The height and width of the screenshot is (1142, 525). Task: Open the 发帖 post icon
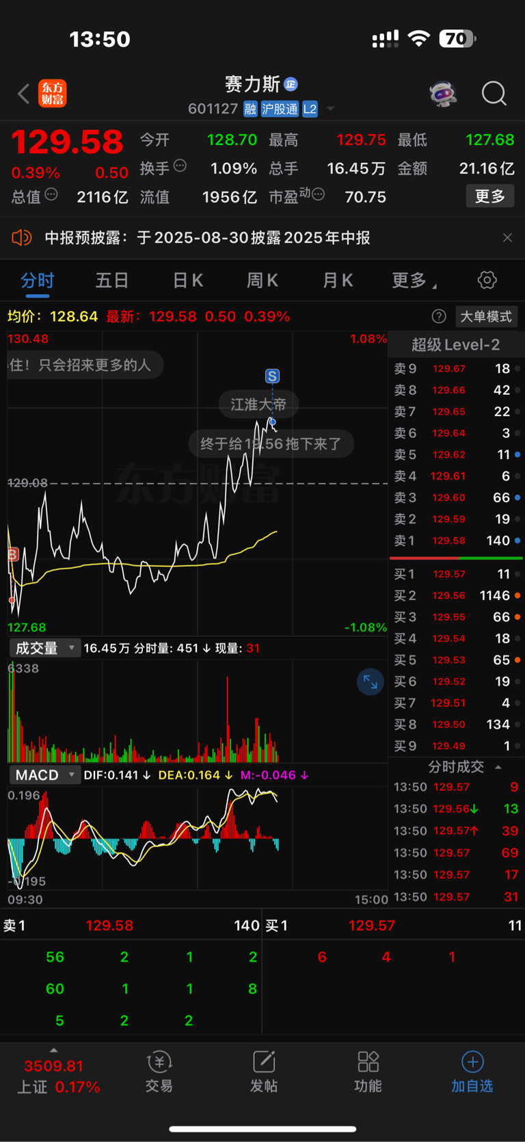pos(264,1072)
